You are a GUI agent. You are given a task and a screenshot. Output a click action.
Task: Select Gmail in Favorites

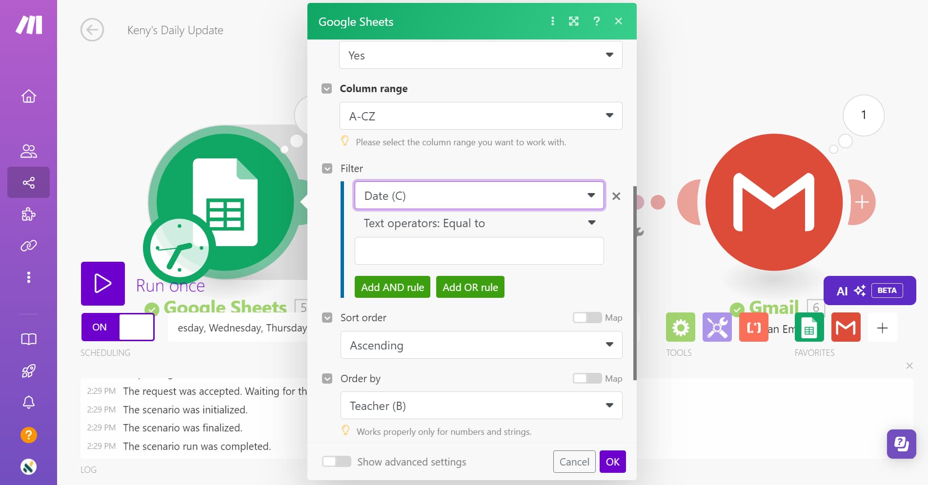pos(846,327)
